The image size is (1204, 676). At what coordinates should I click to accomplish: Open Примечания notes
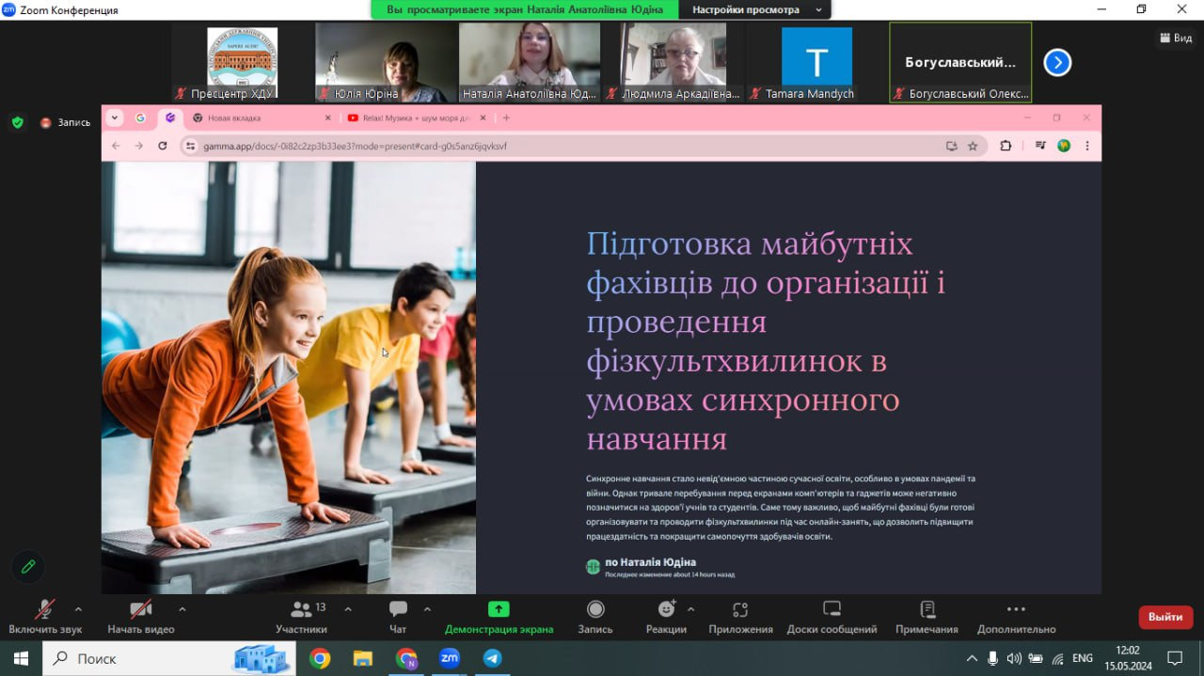point(927,617)
